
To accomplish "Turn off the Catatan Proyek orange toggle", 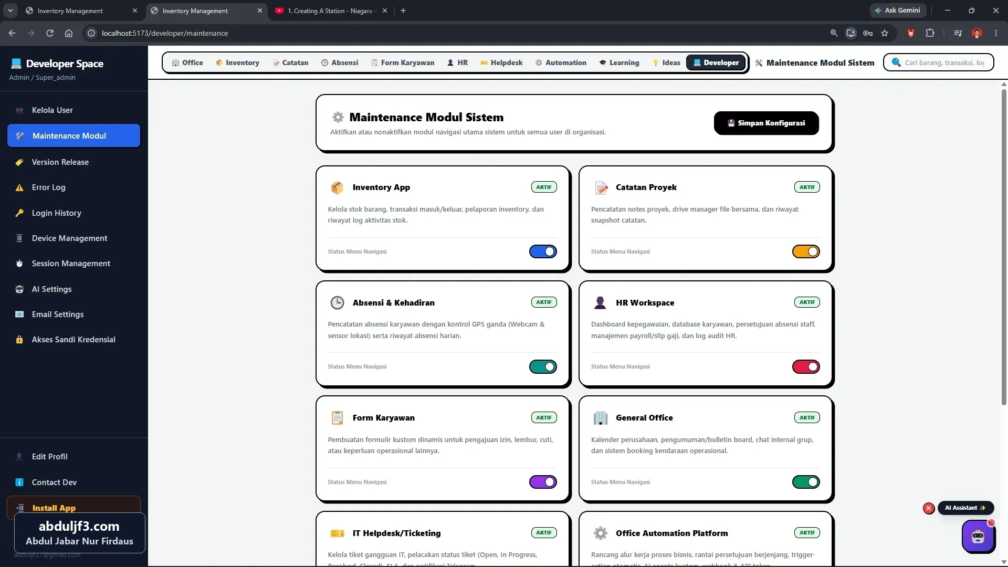I will tap(806, 251).
